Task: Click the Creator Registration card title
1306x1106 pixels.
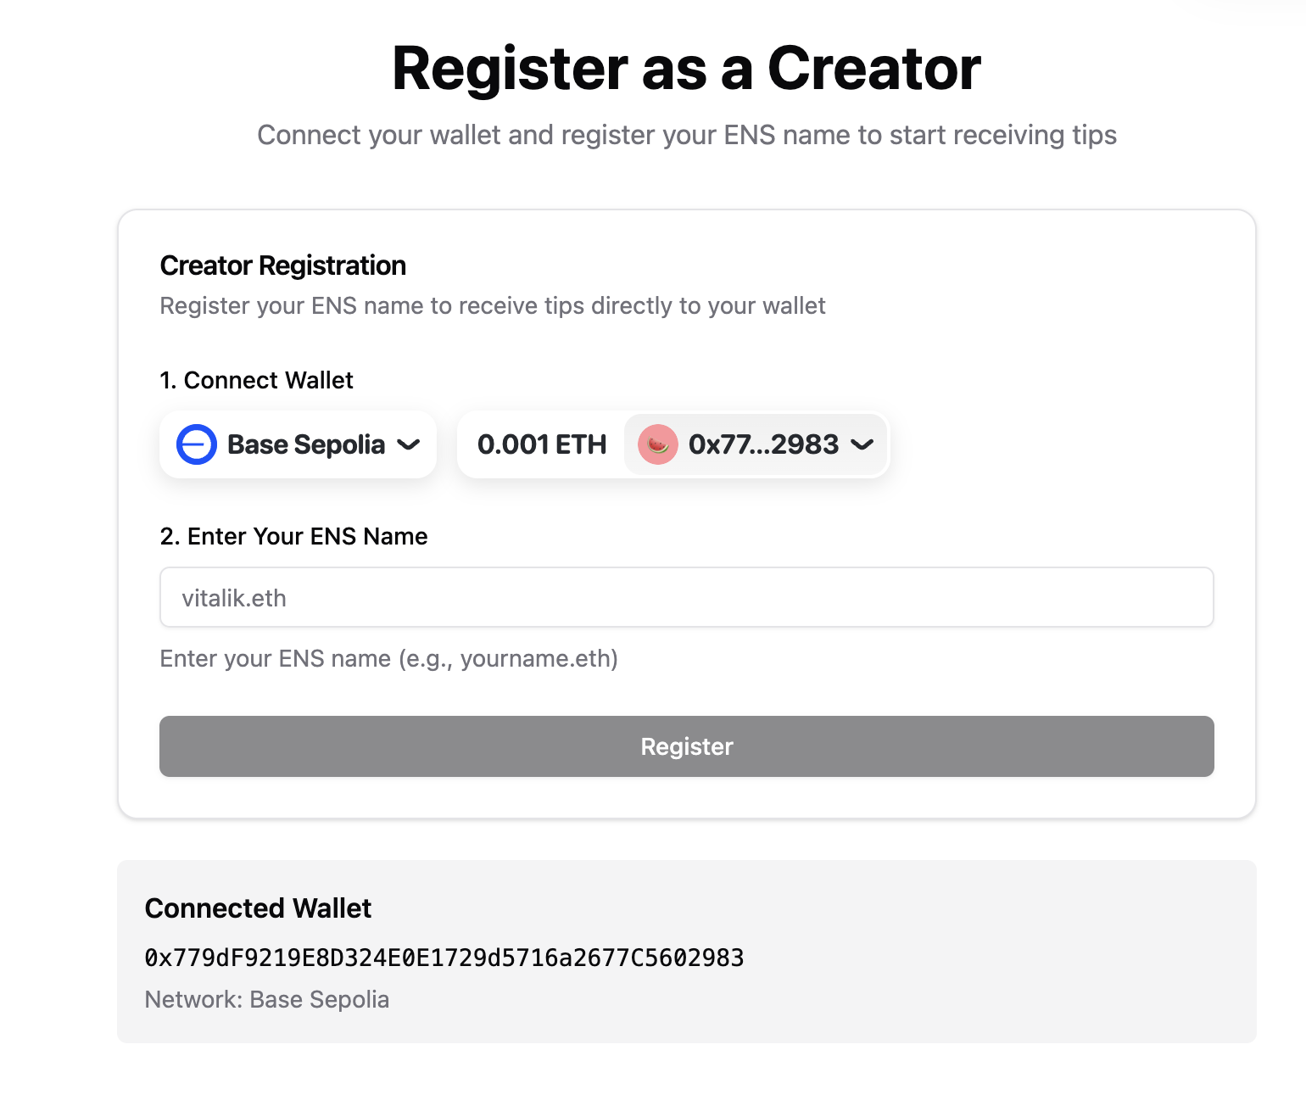Action: tap(282, 265)
